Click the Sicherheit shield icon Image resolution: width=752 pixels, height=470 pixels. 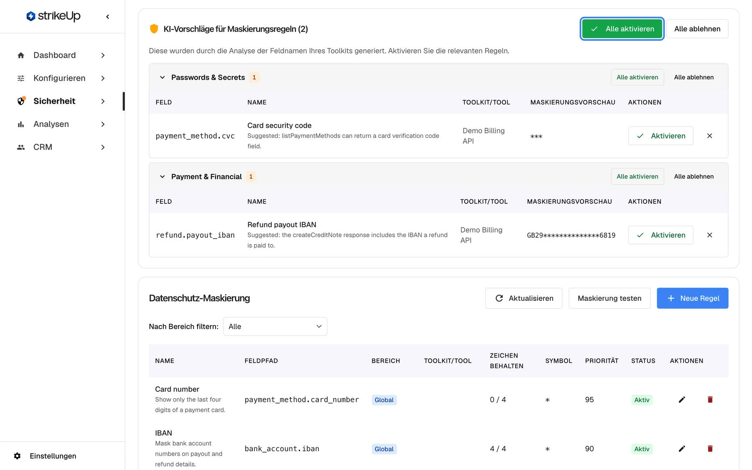pos(21,101)
